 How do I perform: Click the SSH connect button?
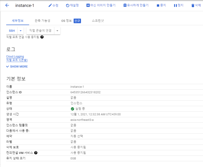pos(12,31)
